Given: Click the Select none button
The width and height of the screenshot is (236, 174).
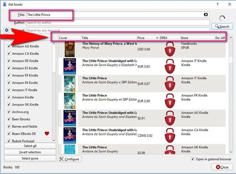Looking at the screenshot, I should [x=30, y=158].
